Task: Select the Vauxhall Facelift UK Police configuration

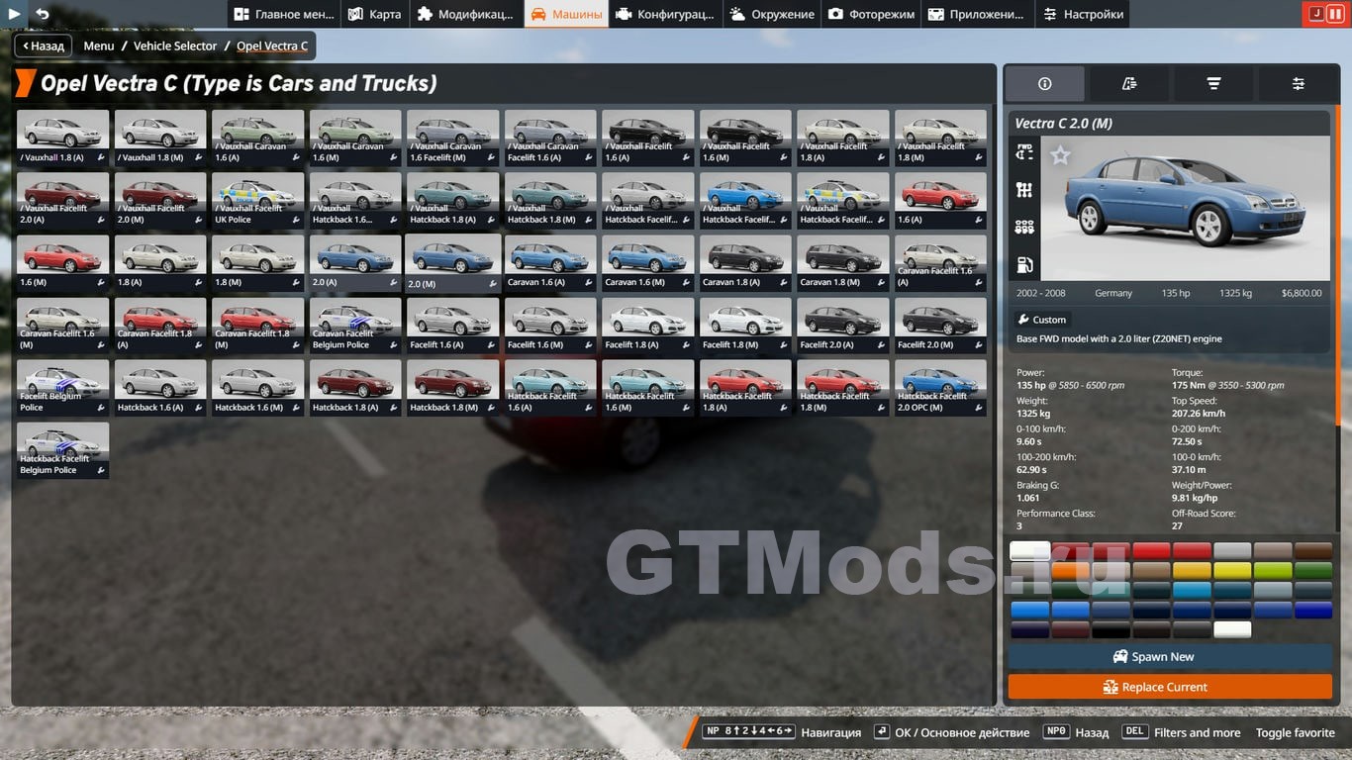Action: (257, 200)
